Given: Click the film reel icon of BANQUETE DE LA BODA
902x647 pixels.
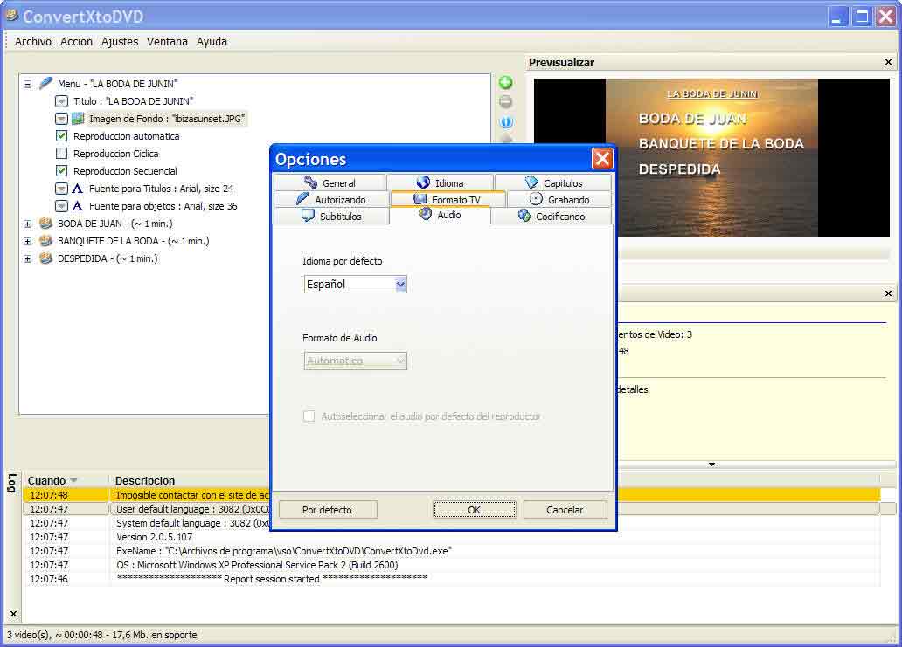Looking at the screenshot, I should (46, 241).
